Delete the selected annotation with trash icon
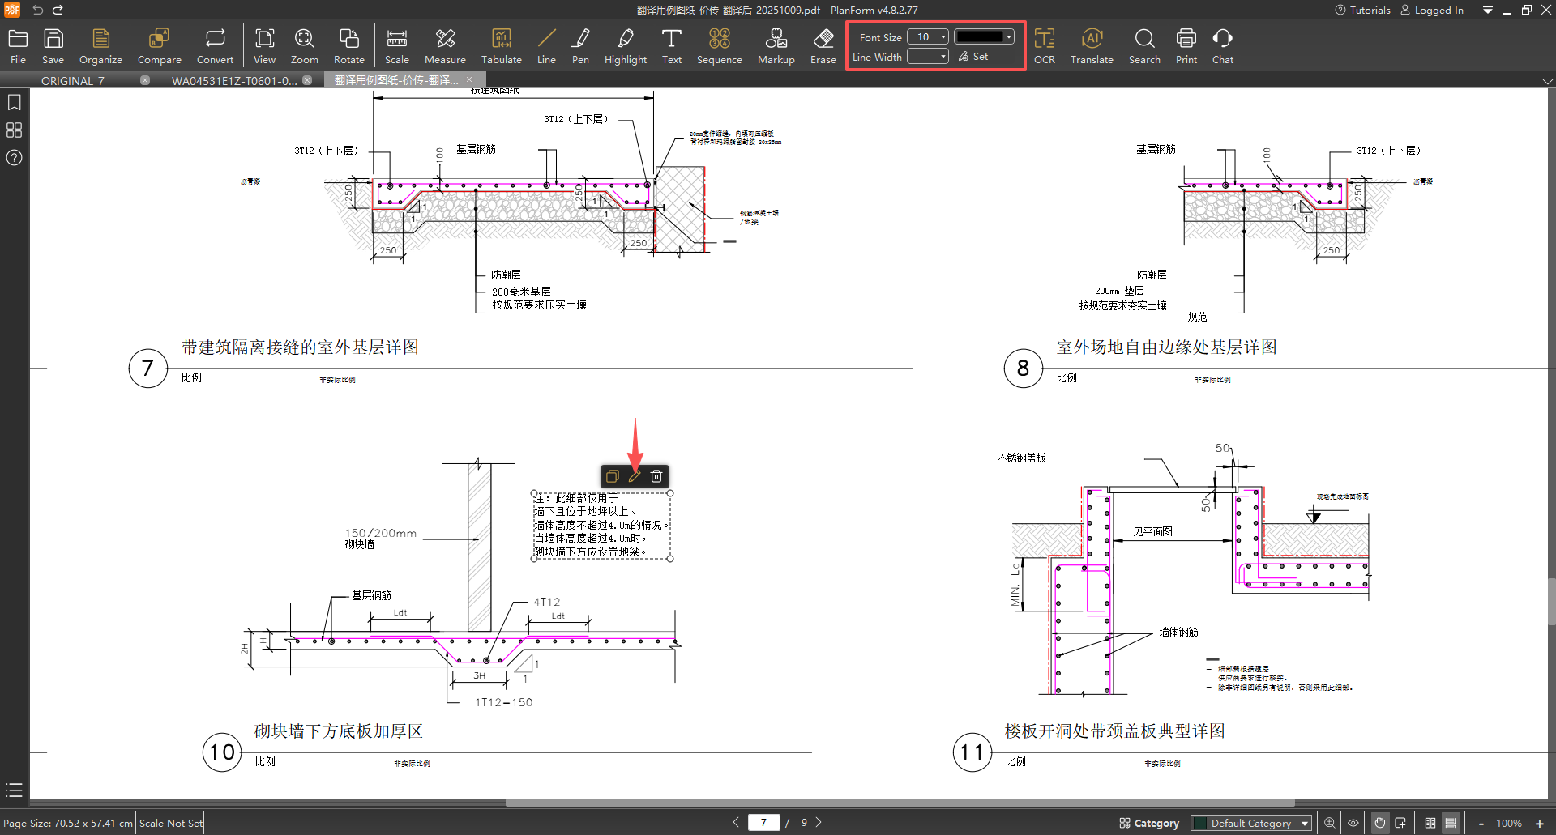 point(656,476)
